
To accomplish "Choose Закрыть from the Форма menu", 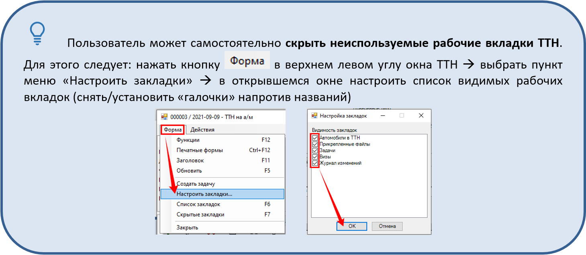I will [x=187, y=227].
